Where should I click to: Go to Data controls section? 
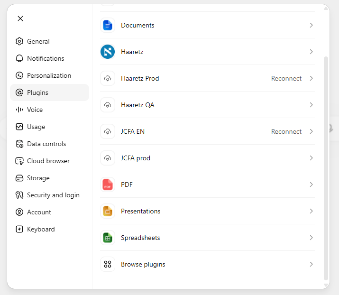49,144
